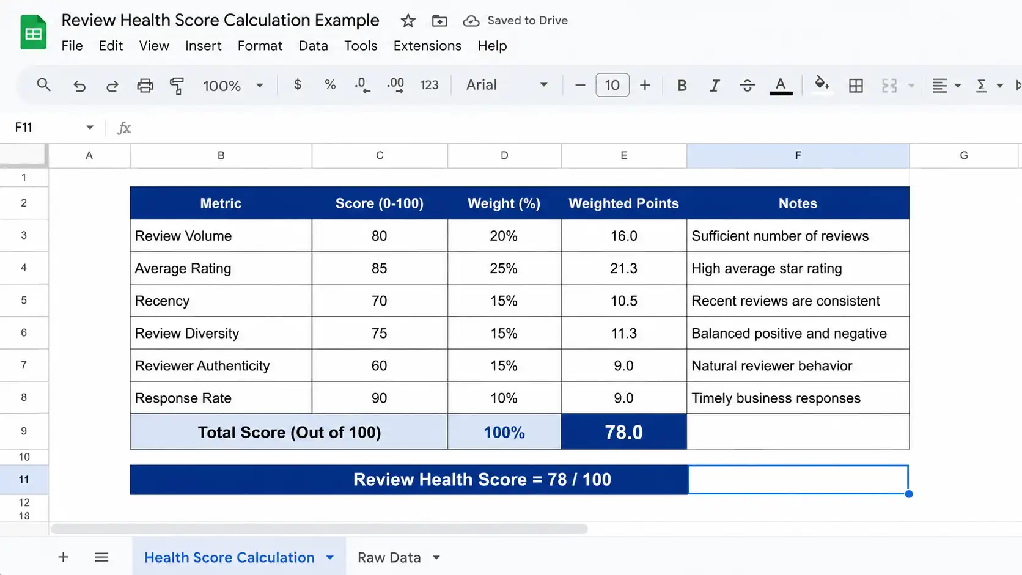This screenshot has width=1022, height=575.
Task: Select the Weighted Points header cell
Action: (x=623, y=203)
